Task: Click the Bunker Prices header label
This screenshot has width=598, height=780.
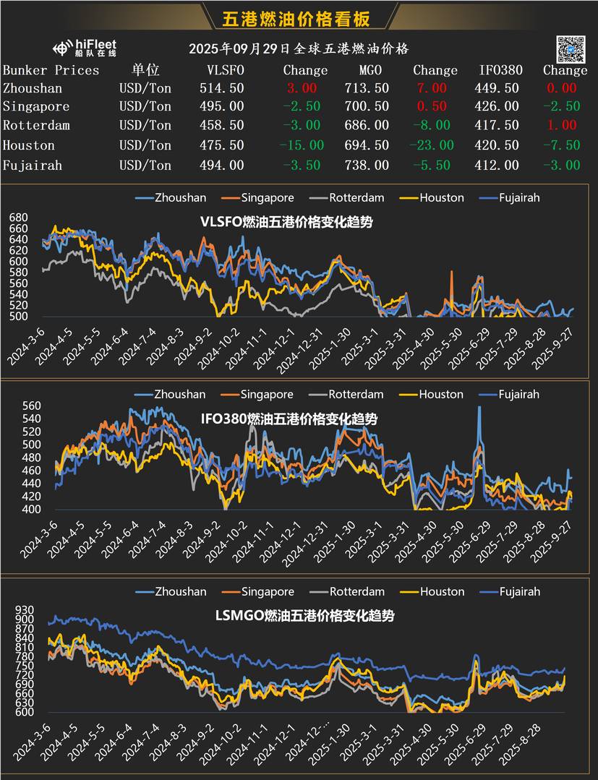Action: 51,70
